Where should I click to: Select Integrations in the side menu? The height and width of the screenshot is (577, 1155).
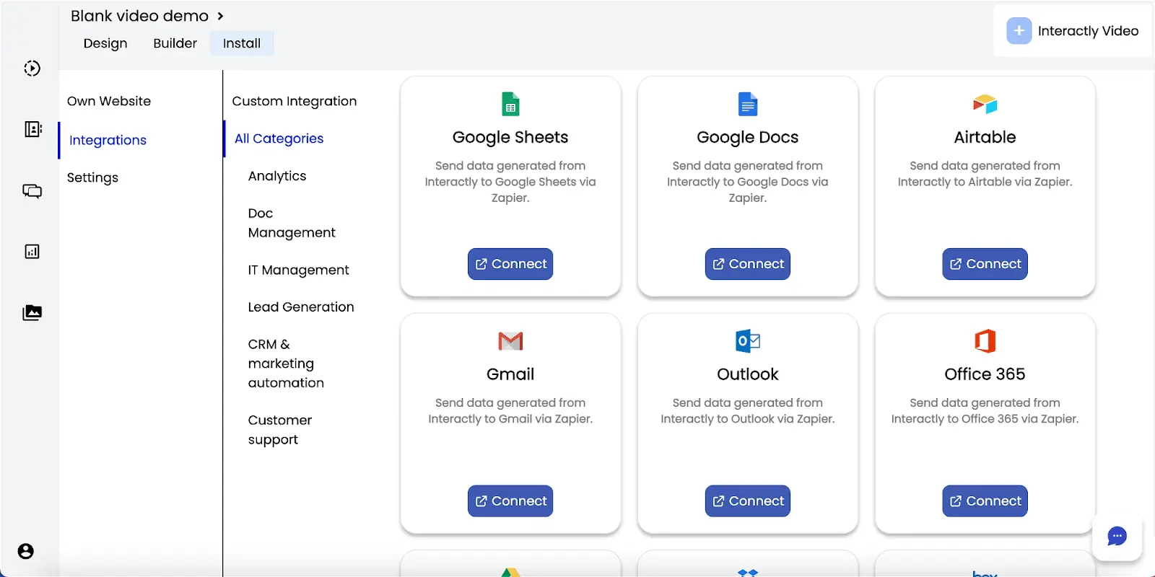(x=108, y=140)
